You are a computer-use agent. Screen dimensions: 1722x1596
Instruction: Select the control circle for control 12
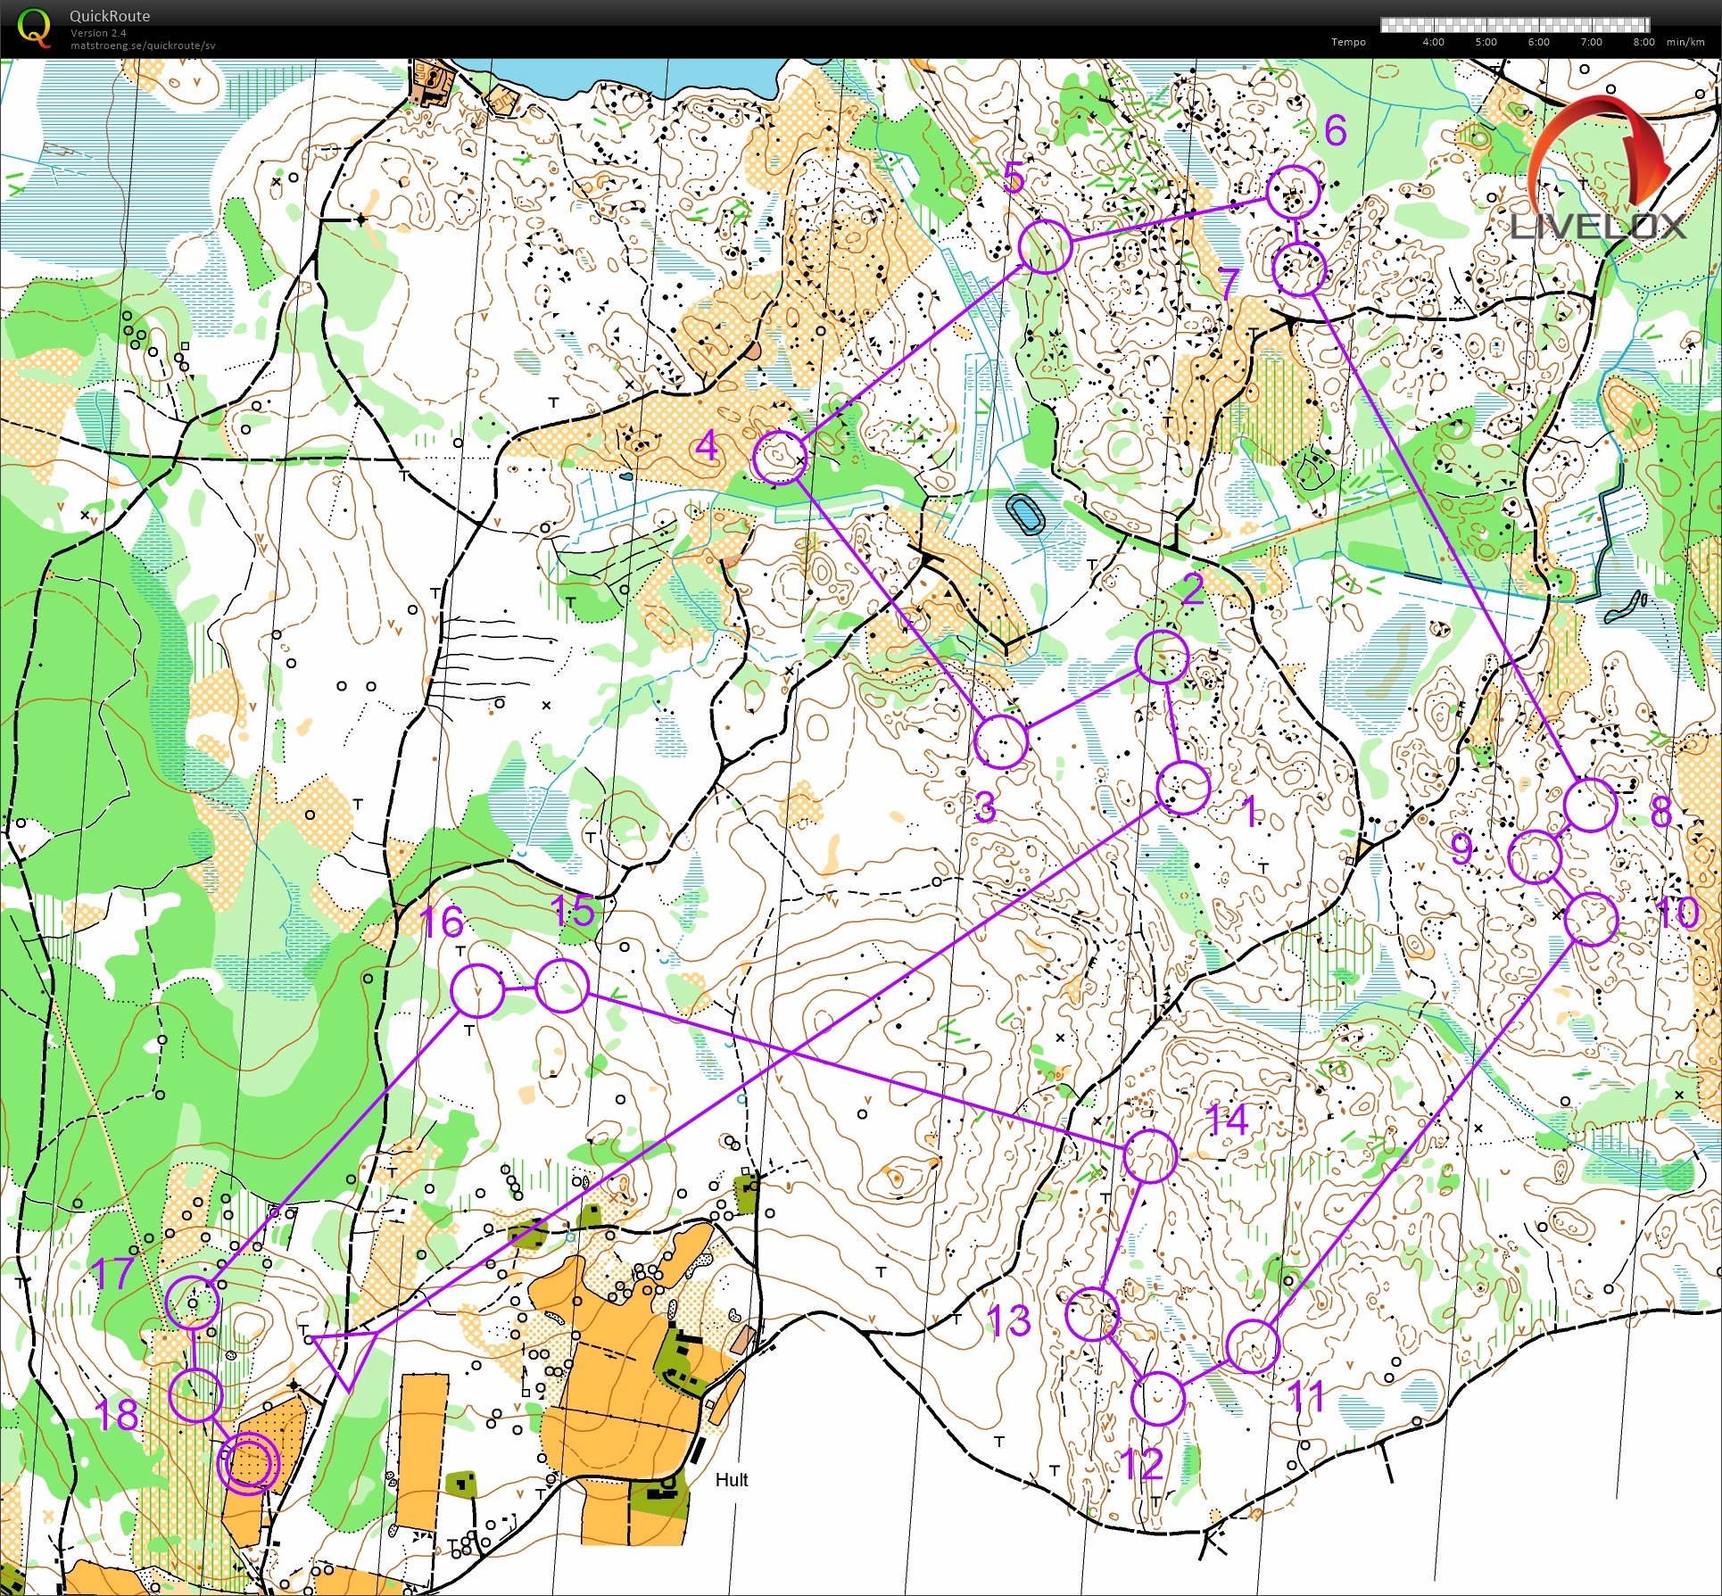pyautogui.click(x=1158, y=1398)
